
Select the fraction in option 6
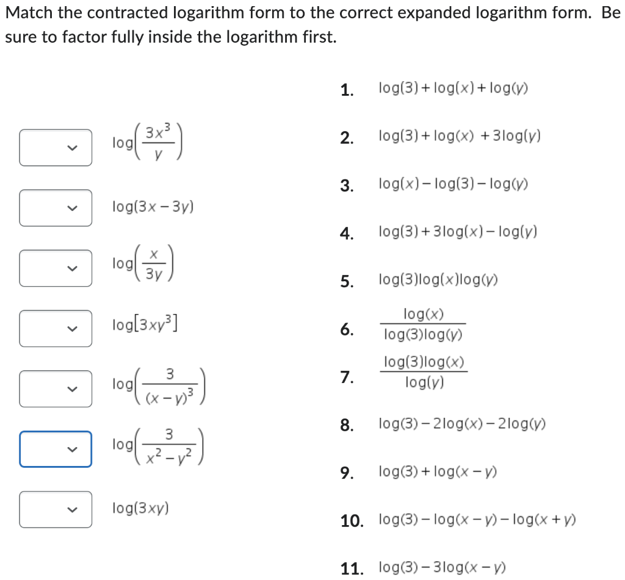[423, 324]
